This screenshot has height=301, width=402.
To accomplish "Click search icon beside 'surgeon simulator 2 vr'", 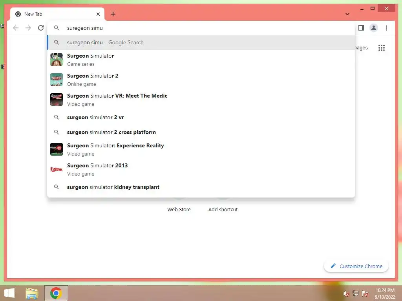I will point(57,117).
